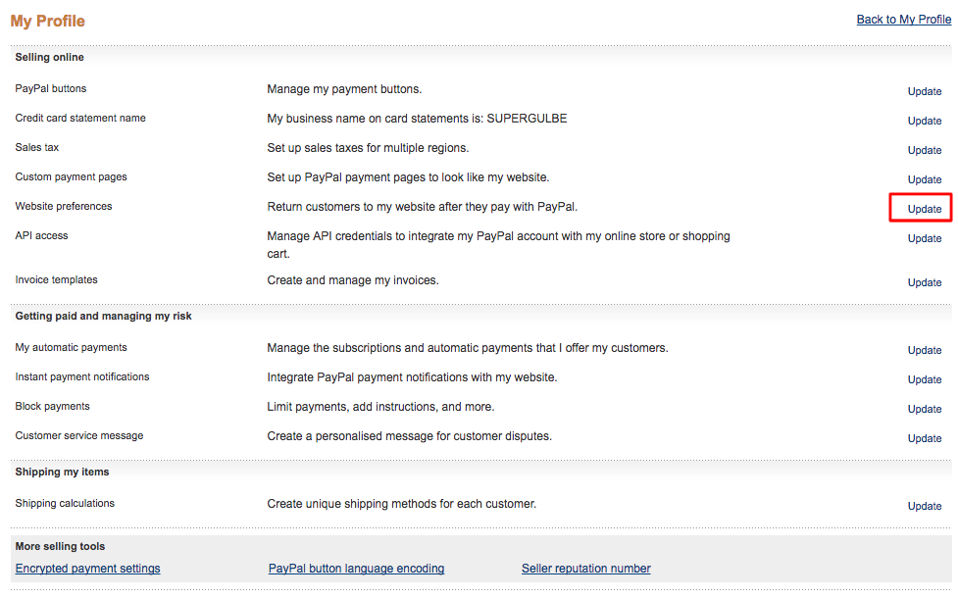Viewport: 958px width, 598px height.
Task: Click the My Profile heading
Action: tap(48, 21)
